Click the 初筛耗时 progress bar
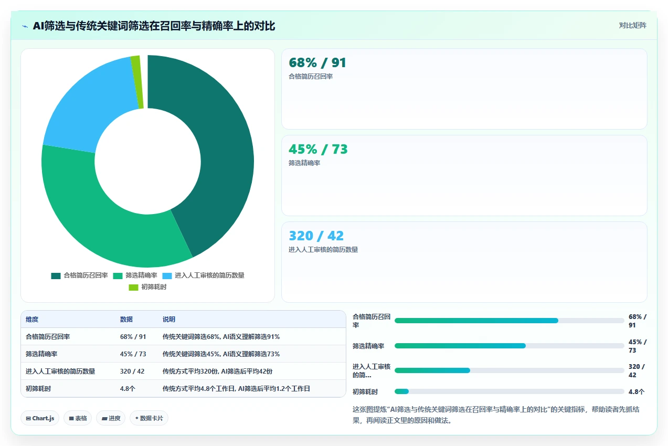This screenshot has width=668, height=446. pyautogui.click(x=509, y=391)
